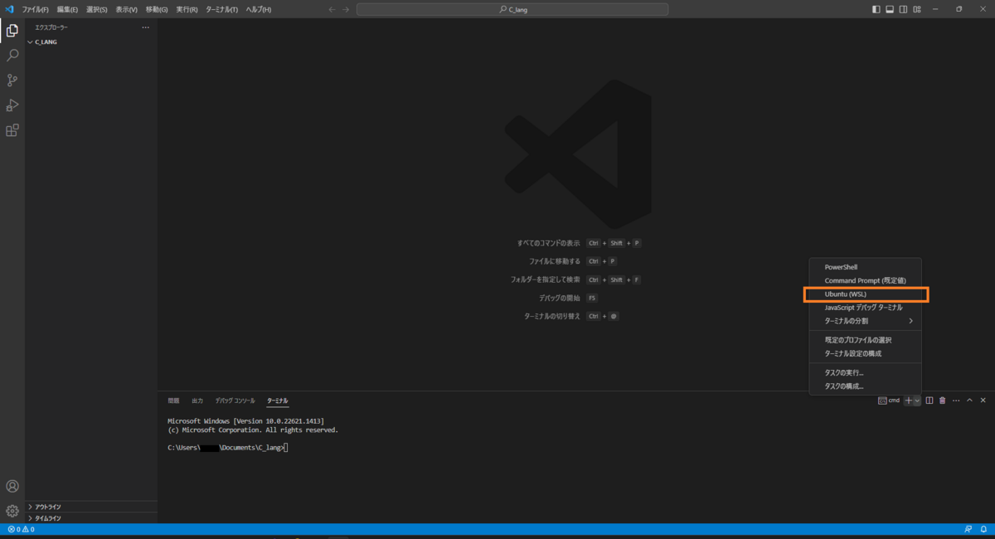The width and height of the screenshot is (995, 539).
Task: Open the Extensions view
Action: click(12, 130)
